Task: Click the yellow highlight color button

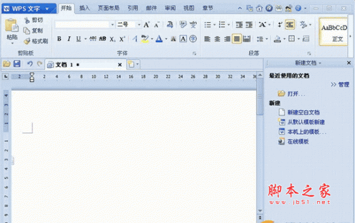Action: point(145,39)
